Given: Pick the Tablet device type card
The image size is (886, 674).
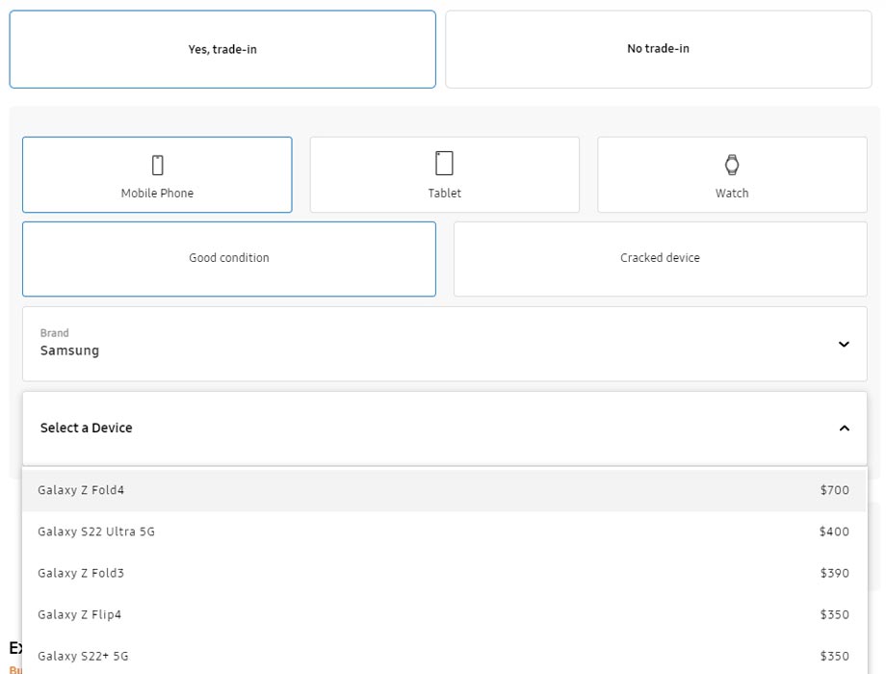Looking at the screenshot, I should (x=445, y=174).
